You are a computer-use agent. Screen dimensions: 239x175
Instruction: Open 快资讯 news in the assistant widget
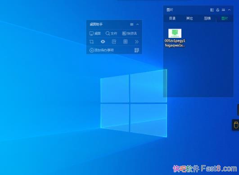(130, 33)
